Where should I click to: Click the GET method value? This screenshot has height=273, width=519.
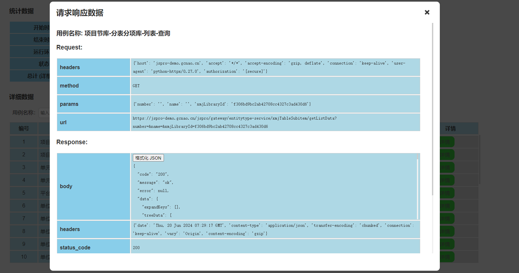(136, 86)
